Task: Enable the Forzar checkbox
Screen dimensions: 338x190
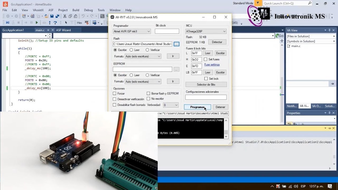Action: pos(114,93)
